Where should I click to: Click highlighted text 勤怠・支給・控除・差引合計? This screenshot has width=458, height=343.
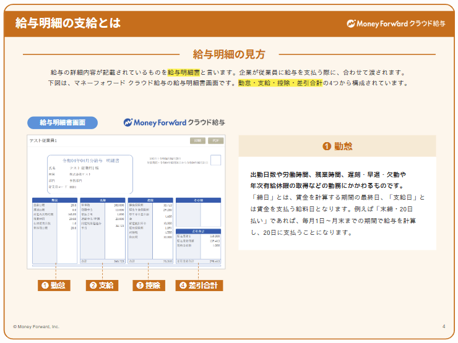tap(280, 83)
